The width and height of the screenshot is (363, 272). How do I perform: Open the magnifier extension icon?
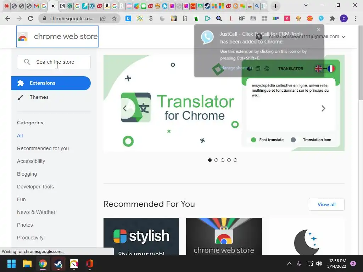click(x=219, y=18)
